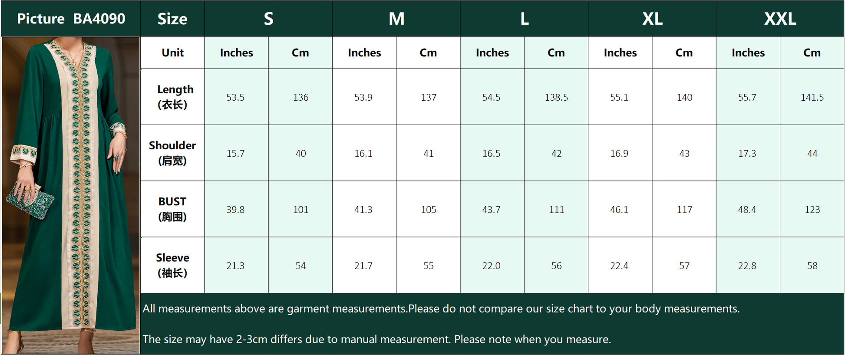Select the cell with length 53.5 inches
Screen dimensions: 845x355
[236, 97]
